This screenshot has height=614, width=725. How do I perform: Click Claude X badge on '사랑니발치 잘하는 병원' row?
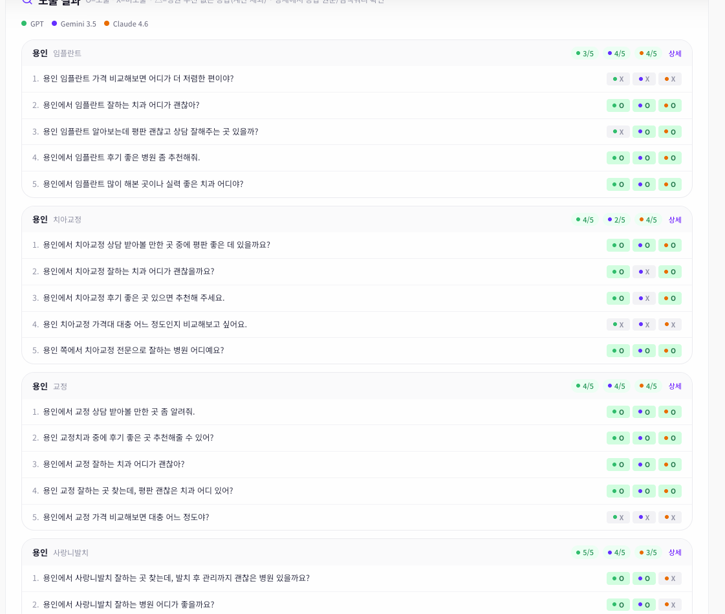[669, 605]
